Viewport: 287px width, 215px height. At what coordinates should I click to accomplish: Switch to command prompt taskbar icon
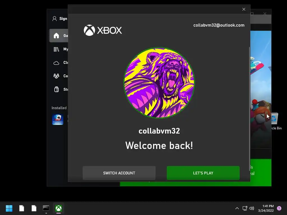[x=46, y=208]
